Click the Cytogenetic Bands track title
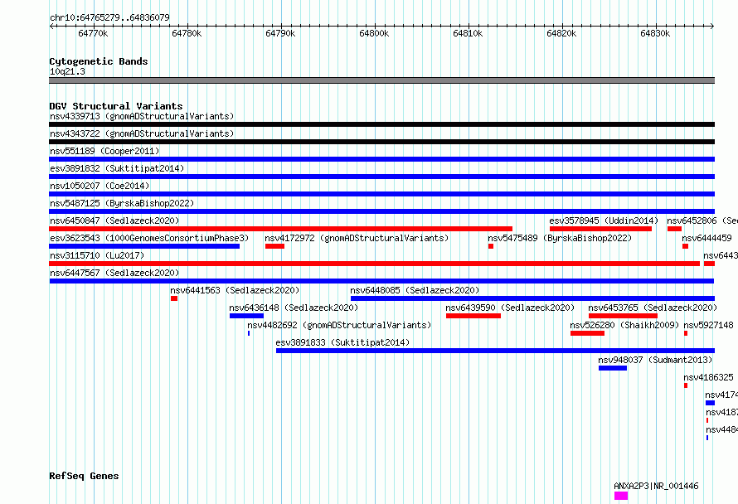Screen dimensions: 738x504 coord(99,61)
